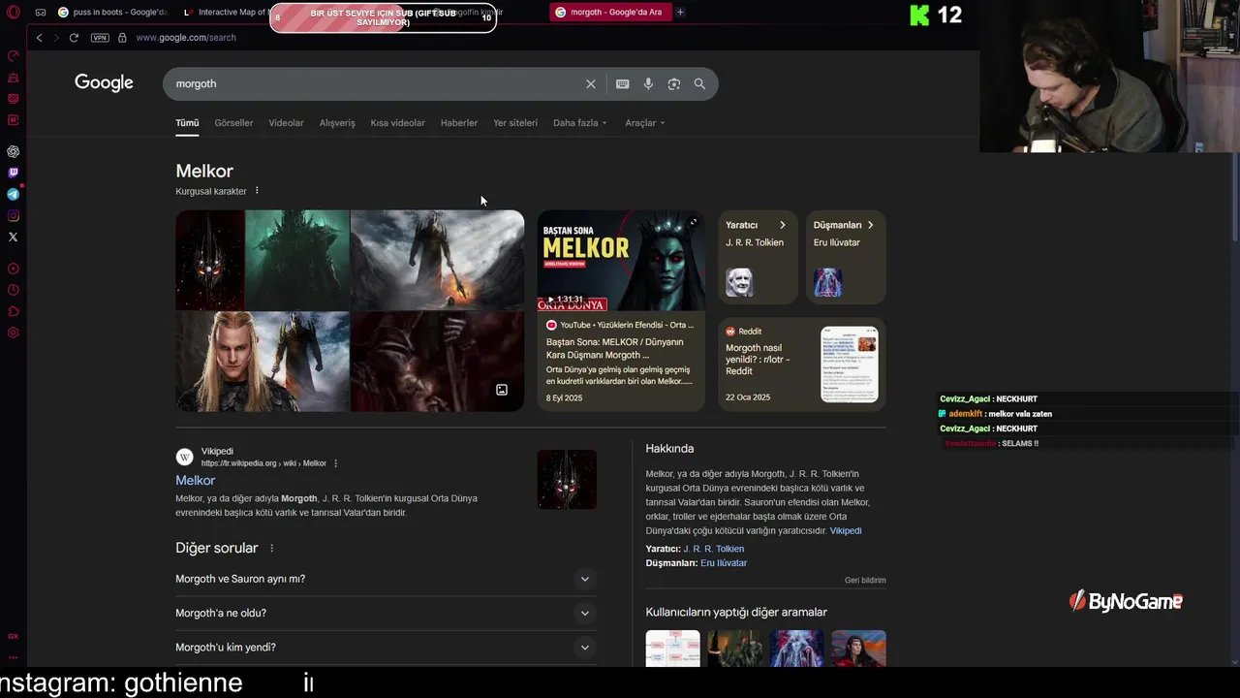Open ChatGPT from the sidebar
This screenshot has height=698, width=1240.
pos(14,151)
